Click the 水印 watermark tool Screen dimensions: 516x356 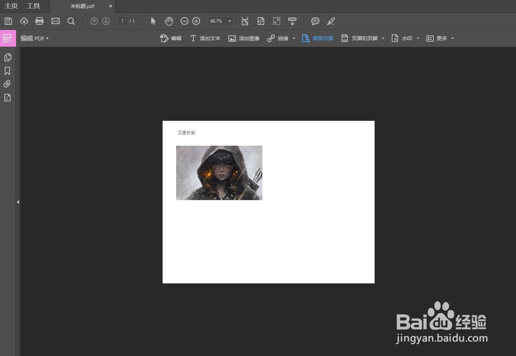point(402,38)
